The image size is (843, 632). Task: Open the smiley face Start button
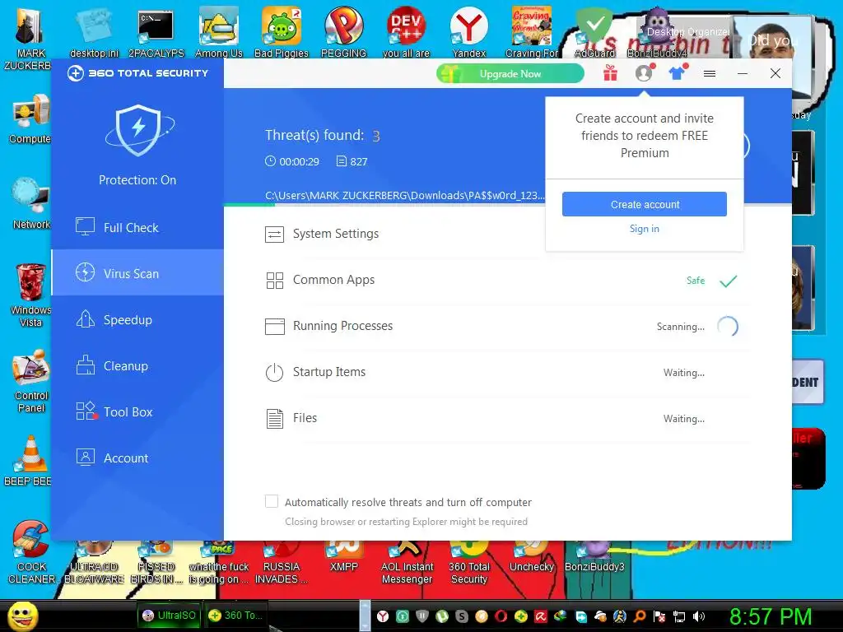22,616
